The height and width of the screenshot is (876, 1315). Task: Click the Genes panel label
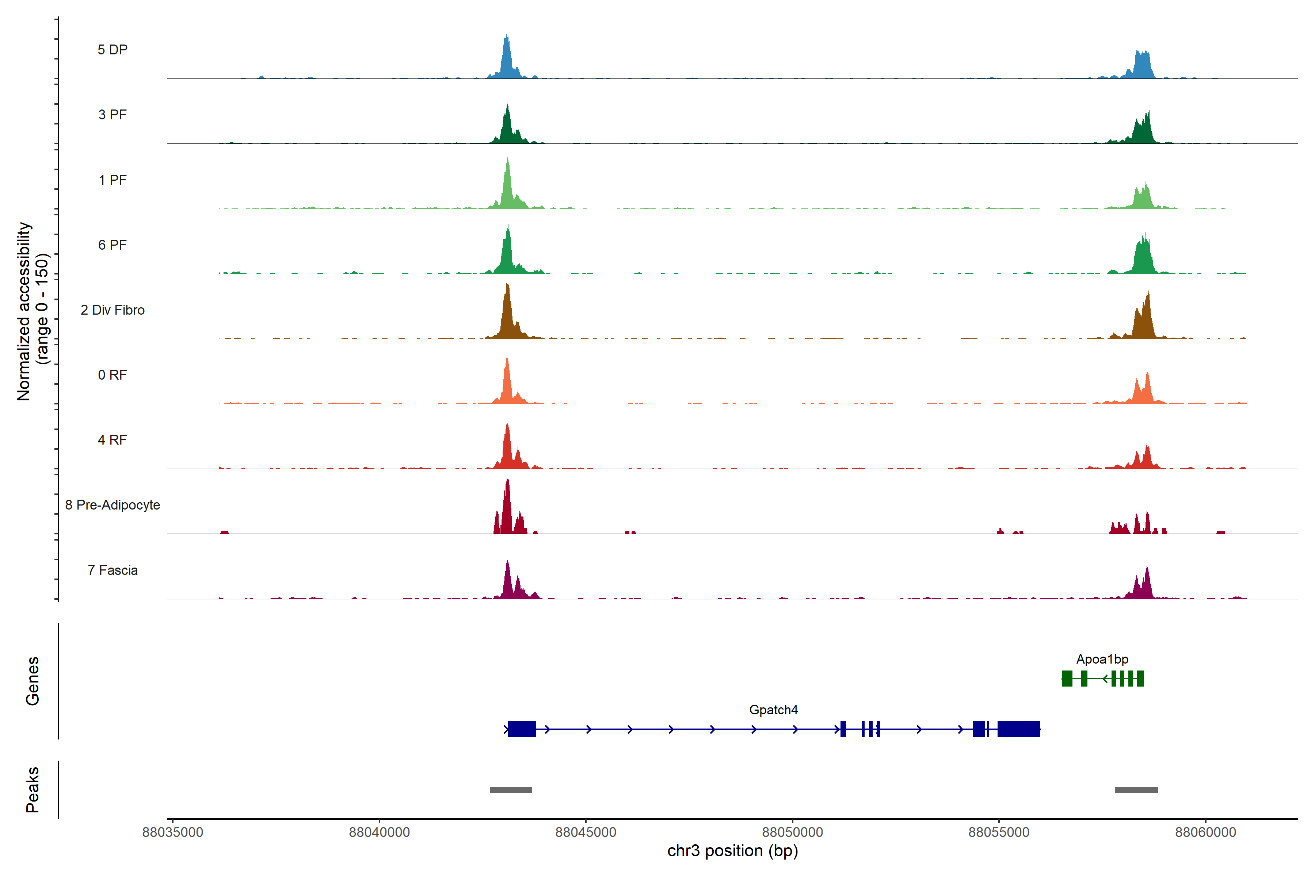tap(33, 681)
